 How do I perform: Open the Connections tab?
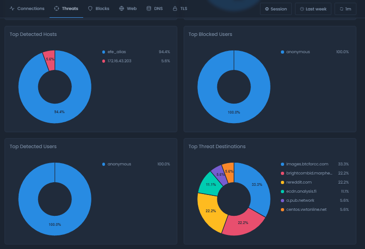click(27, 9)
